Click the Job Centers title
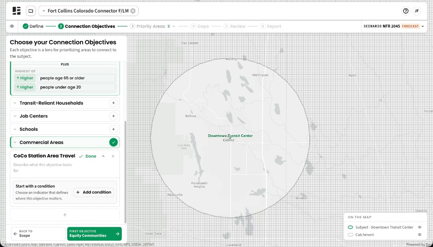The width and height of the screenshot is (433, 247). 33,116
